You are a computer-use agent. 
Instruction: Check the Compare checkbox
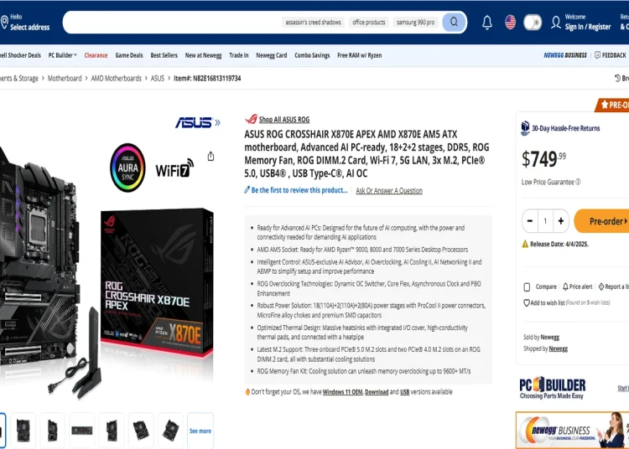pyautogui.click(x=528, y=287)
